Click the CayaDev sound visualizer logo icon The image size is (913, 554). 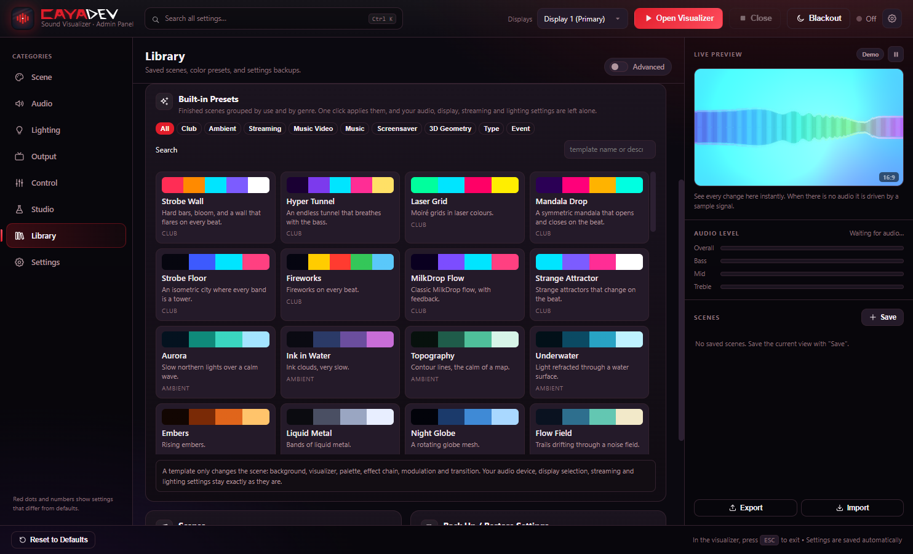tap(23, 18)
